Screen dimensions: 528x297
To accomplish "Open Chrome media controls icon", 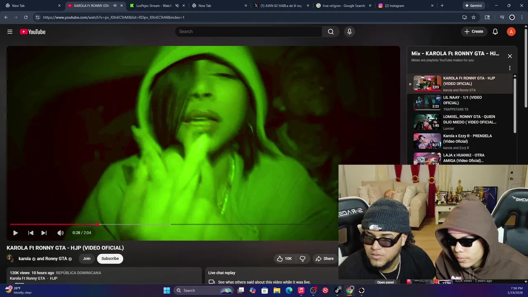I will (502, 17).
